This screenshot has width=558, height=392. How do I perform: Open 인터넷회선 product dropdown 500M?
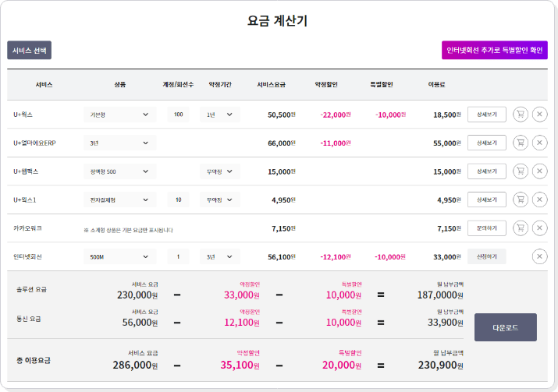(119, 256)
